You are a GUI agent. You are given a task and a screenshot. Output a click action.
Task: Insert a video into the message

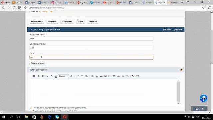(x=110, y=76)
